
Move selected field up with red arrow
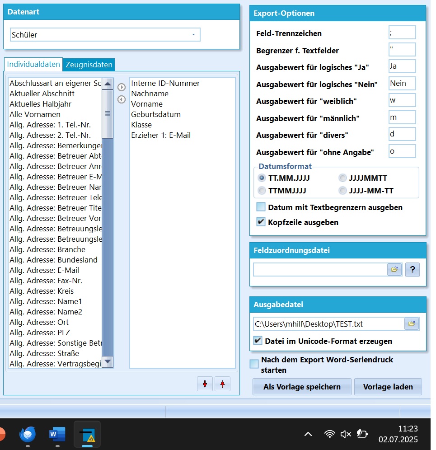pyautogui.click(x=222, y=384)
